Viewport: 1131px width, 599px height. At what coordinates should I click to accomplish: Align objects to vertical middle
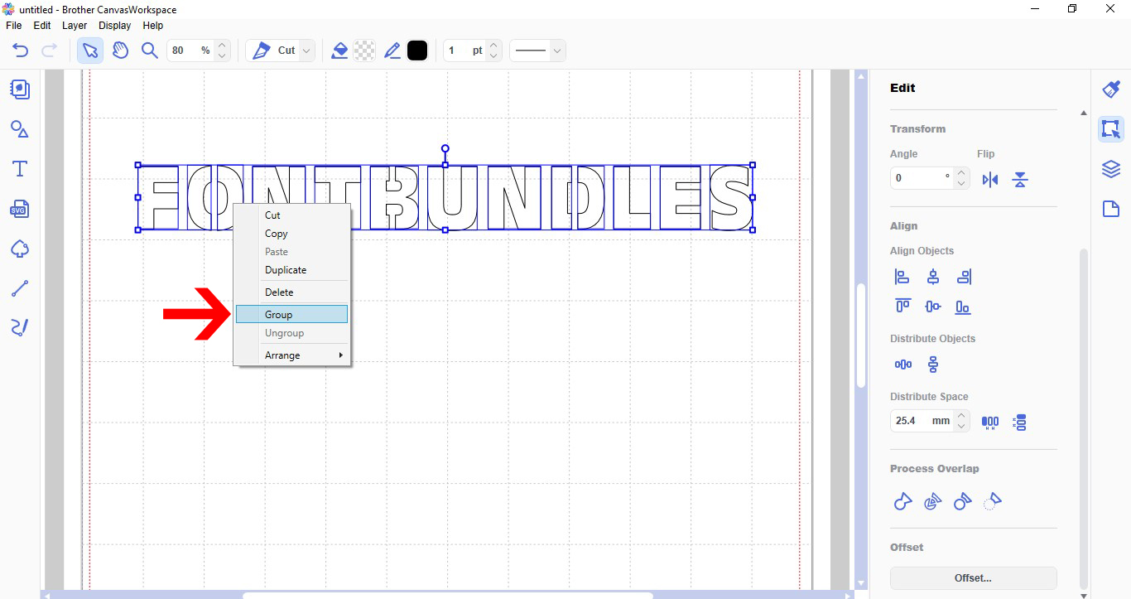click(x=933, y=307)
